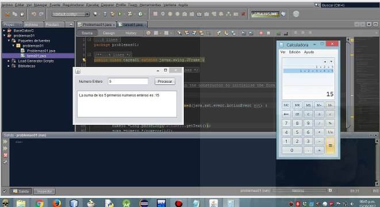Image resolution: width=380 pixels, height=207 pixels.
Task: Open the Archivo menu
Action: coord(7,5)
